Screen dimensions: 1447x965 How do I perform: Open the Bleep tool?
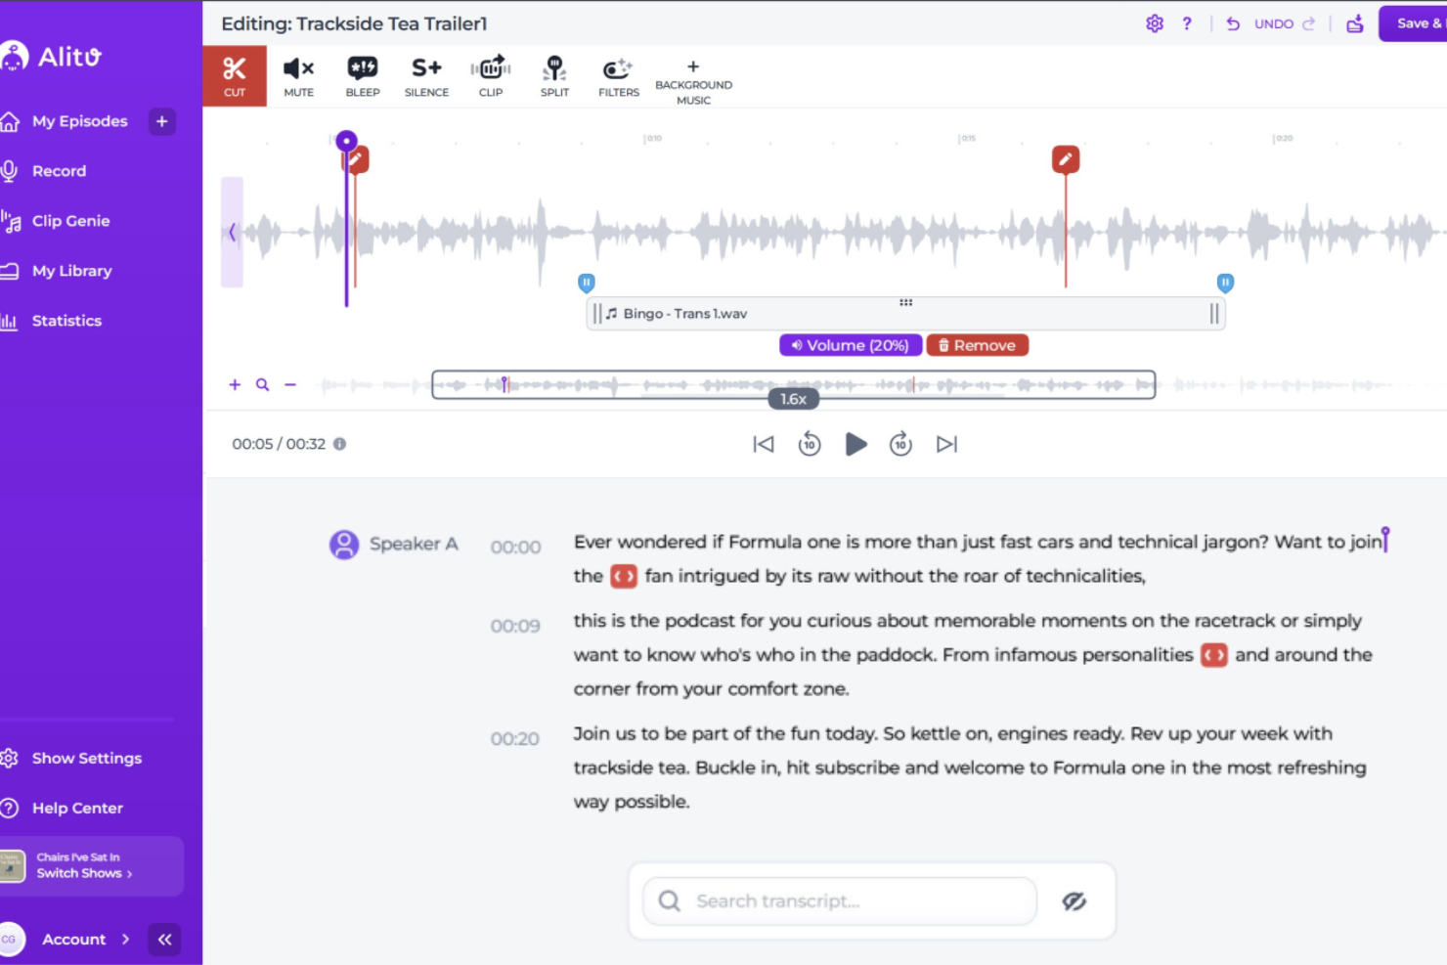(363, 75)
